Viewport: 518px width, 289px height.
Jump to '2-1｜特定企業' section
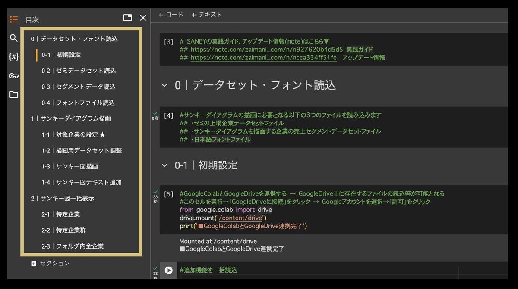point(60,214)
